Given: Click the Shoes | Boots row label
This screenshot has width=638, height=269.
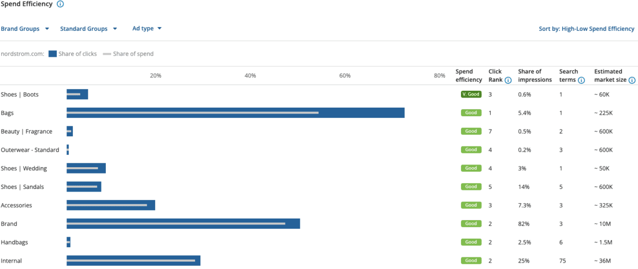Looking at the screenshot, I should click(20, 94).
